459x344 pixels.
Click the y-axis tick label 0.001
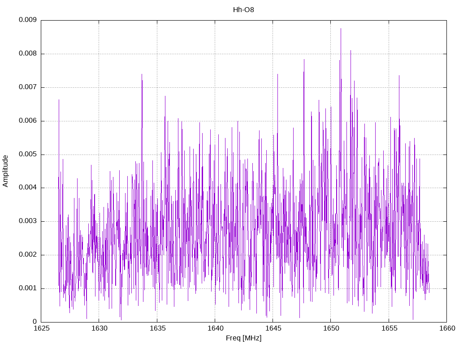tap(28, 288)
